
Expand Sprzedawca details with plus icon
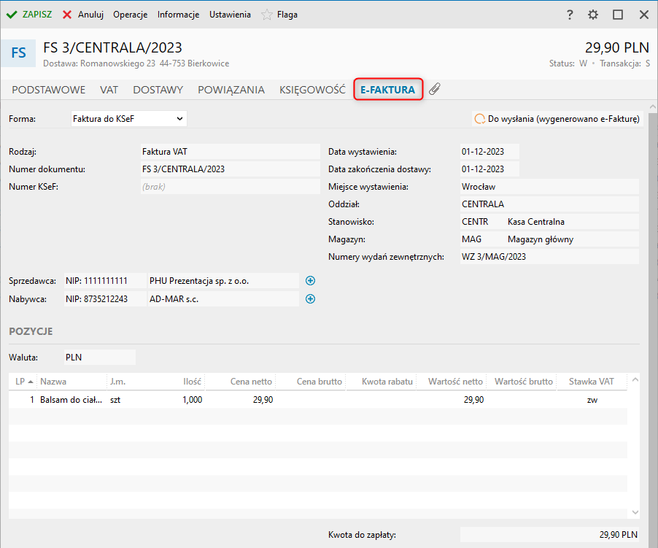click(310, 281)
